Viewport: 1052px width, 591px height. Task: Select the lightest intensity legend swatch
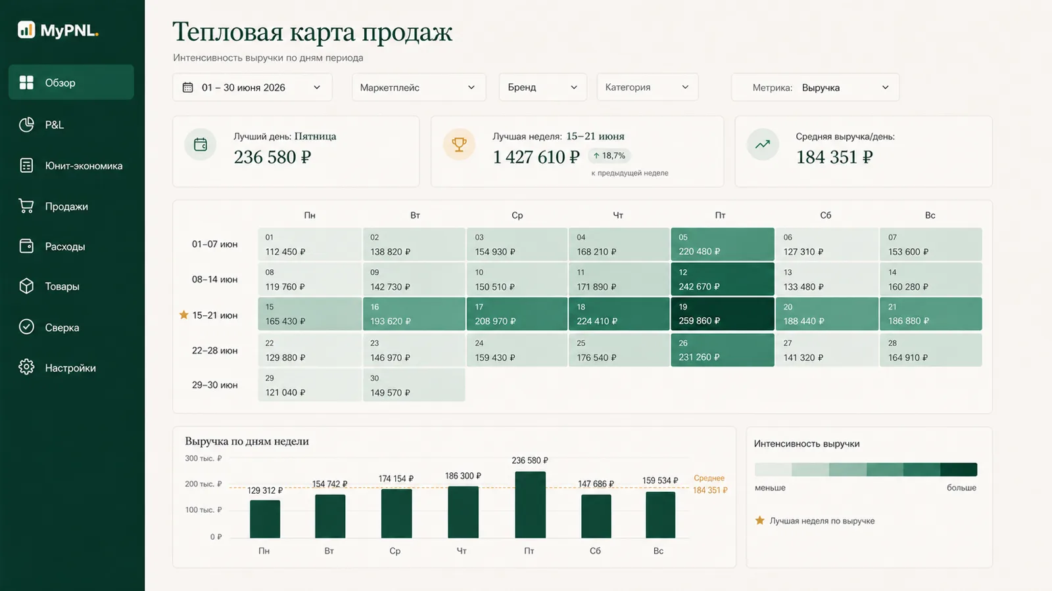[773, 470]
